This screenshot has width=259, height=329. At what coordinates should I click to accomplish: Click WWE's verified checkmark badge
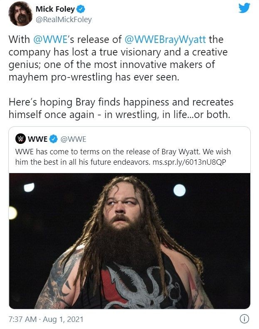click(54, 139)
